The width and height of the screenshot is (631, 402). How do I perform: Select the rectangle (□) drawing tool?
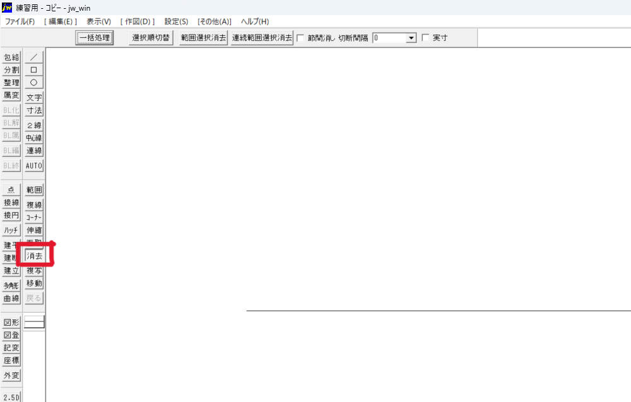coord(34,70)
